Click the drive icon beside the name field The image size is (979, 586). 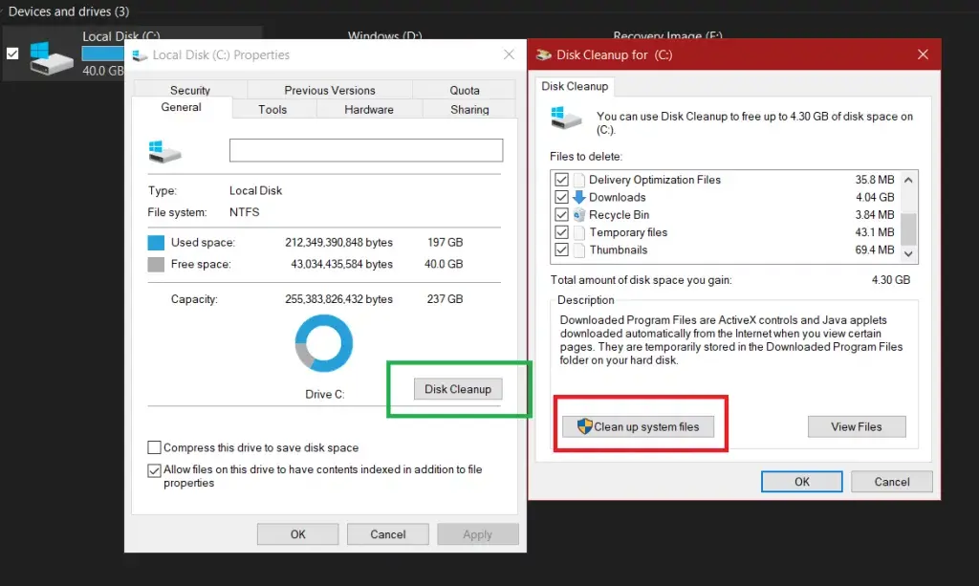[x=164, y=151]
